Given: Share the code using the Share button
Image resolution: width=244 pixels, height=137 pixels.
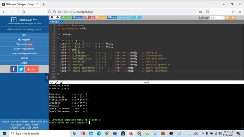Looking at the screenshot, I should click(101, 18).
